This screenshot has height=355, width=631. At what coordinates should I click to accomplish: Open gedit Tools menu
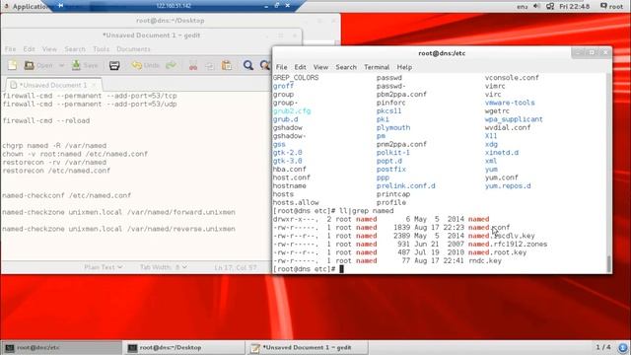(x=101, y=49)
